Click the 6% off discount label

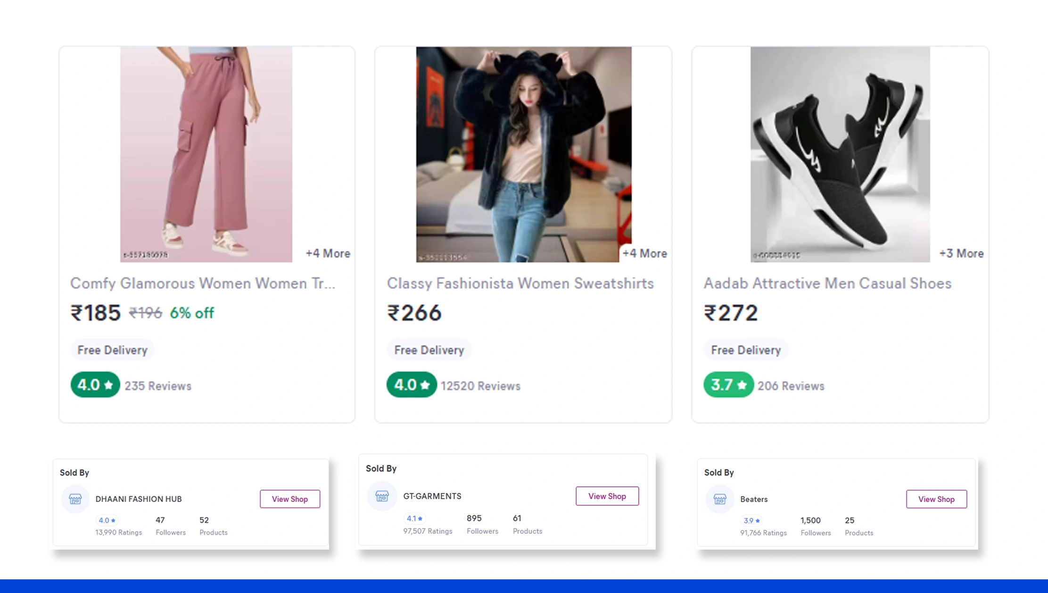tap(191, 312)
